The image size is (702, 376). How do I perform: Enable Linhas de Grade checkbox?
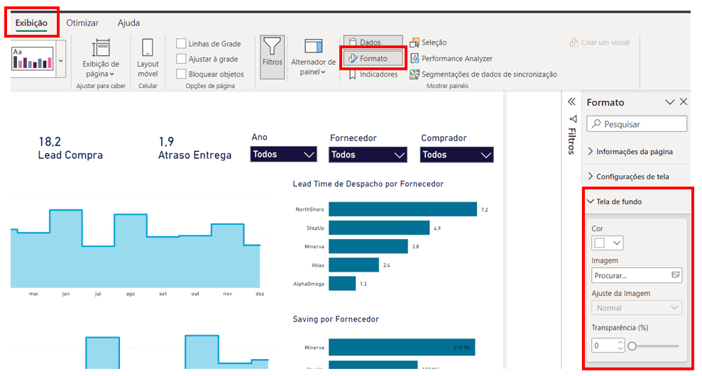[x=181, y=43]
